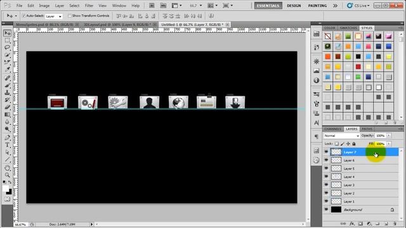Open the Filter menu

(89, 6)
